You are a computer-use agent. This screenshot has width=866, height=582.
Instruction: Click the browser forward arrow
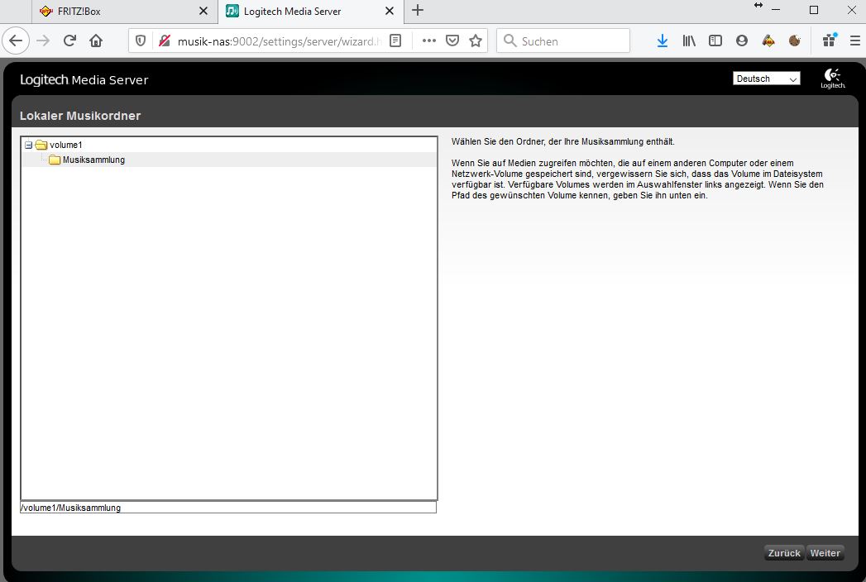click(43, 41)
